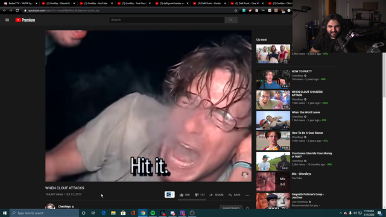Image resolution: width=386 pixels, height=217 pixels.
Task: Open the Office icon on the taskbar
Action: click(x=133, y=213)
